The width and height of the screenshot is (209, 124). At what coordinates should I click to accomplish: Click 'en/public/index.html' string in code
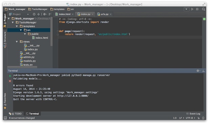pos(113,34)
